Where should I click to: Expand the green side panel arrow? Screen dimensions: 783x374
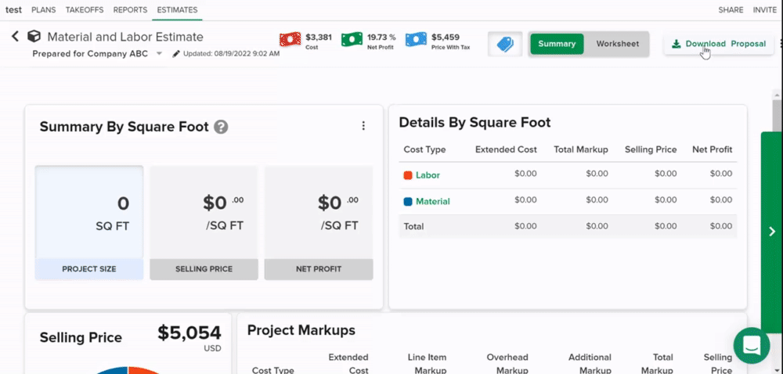[x=771, y=231]
